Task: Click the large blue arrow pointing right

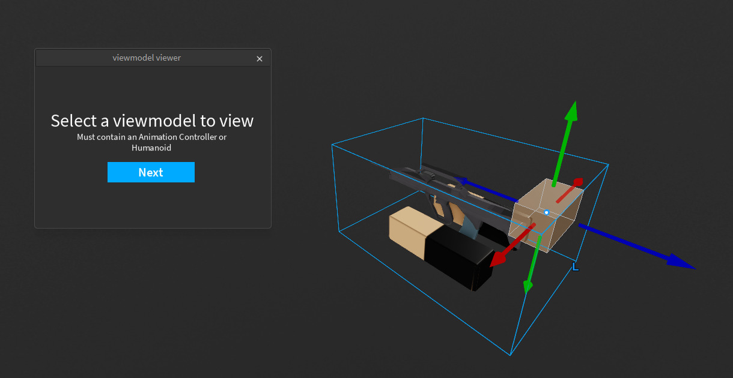Action: coord(637,247)
